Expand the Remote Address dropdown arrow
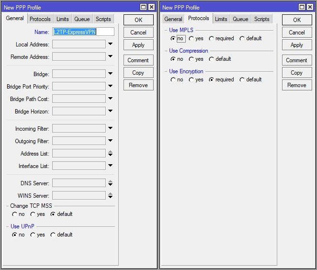Viewport: 317px width, 270px height. coord(110,56)
